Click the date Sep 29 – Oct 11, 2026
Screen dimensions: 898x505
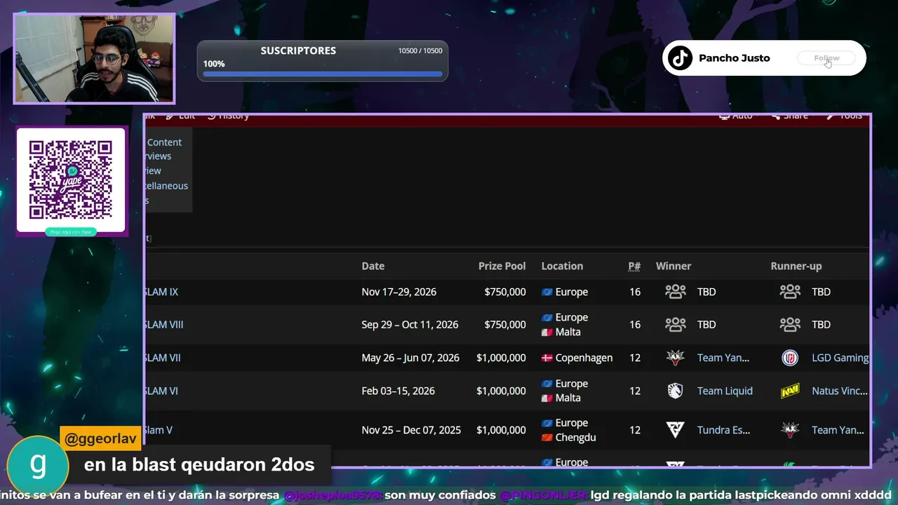[410, 325]
